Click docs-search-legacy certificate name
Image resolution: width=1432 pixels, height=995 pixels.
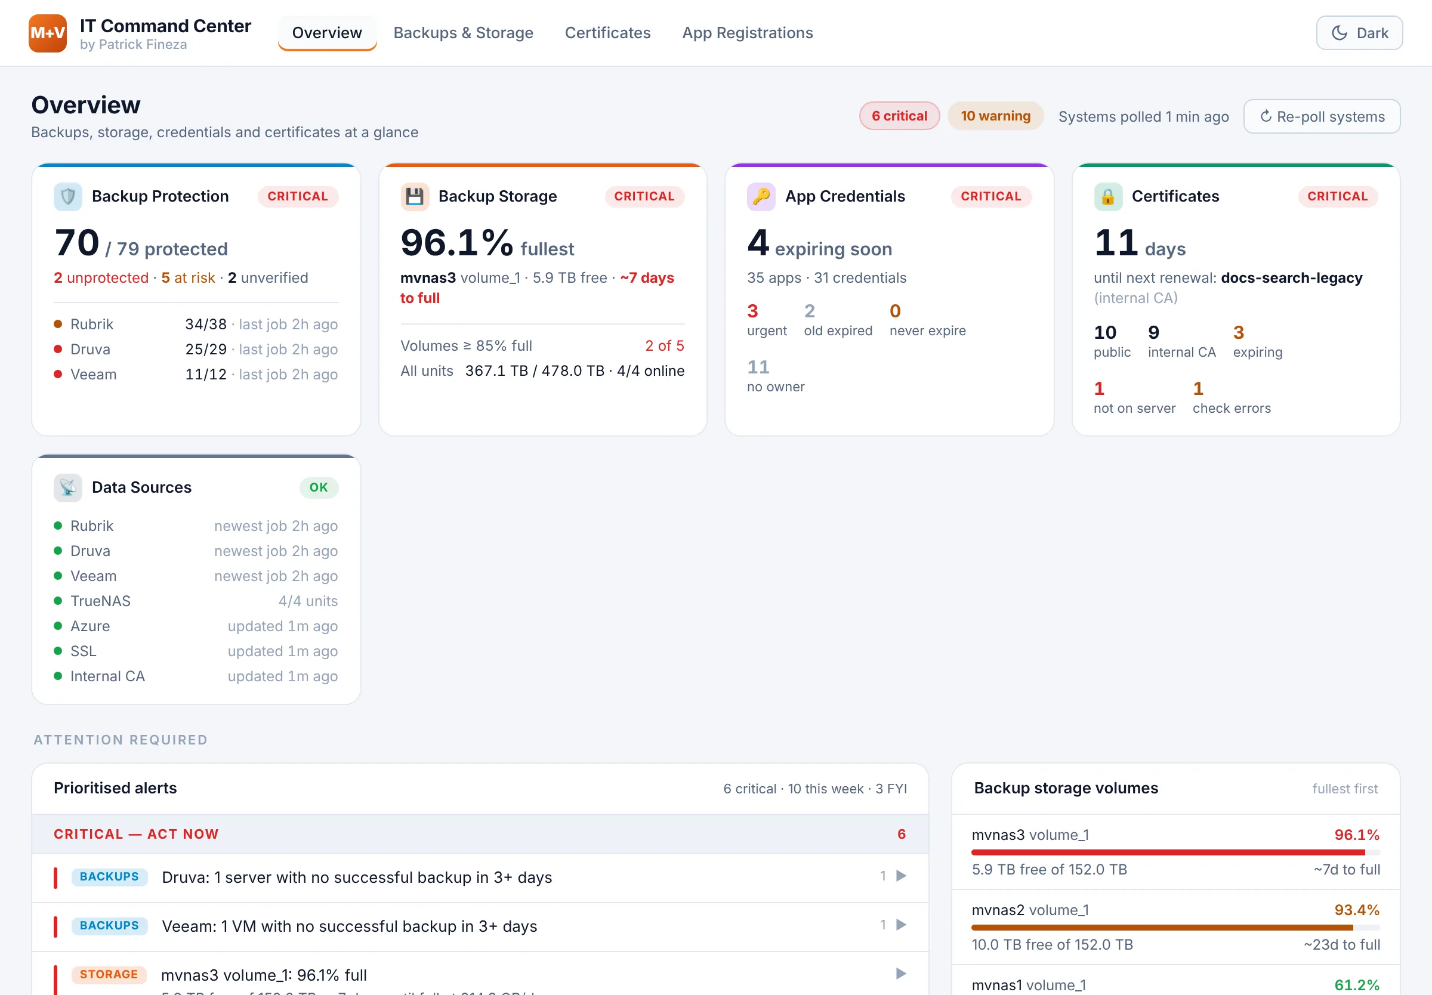(x=1291, y=277)
